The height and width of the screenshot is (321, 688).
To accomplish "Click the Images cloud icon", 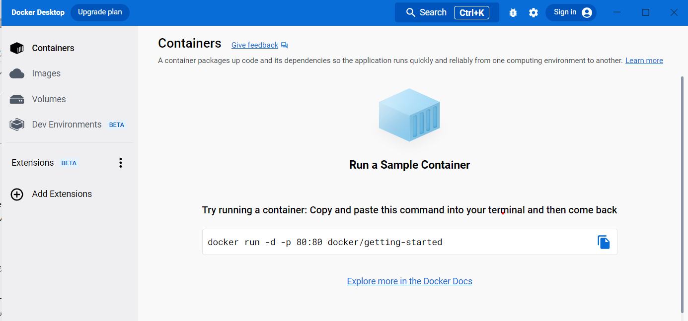I will (17, 73).
